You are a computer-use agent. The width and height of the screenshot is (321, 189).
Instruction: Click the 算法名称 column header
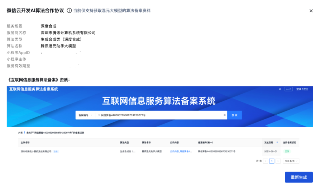[147, 143]
